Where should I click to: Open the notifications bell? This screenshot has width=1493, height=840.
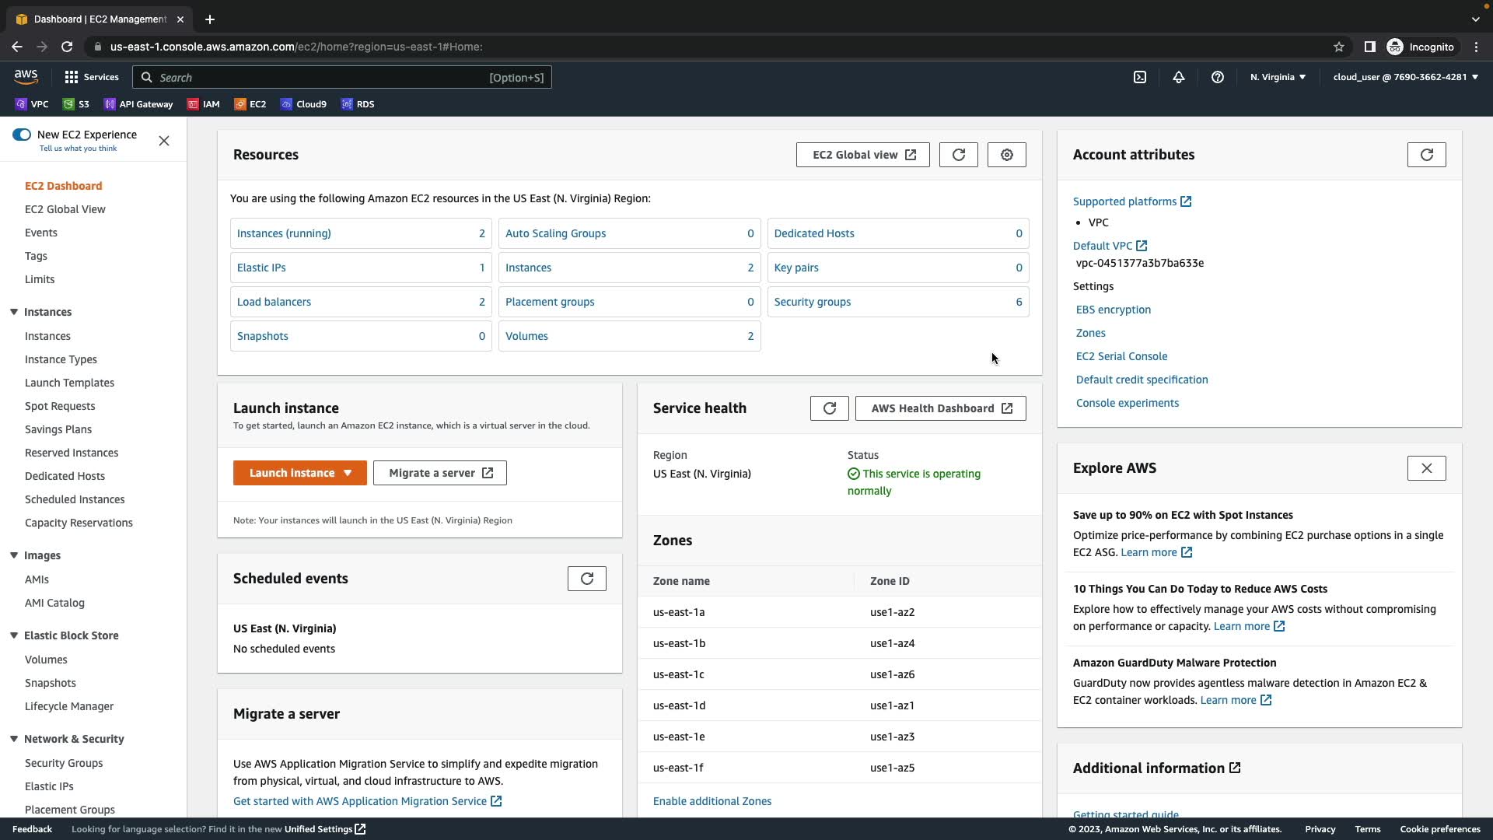click(x=1178, y=77)
